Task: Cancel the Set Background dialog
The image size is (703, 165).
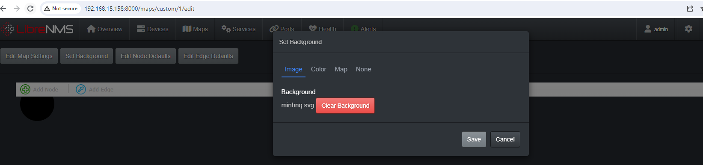Action: (x=505, y=139)
